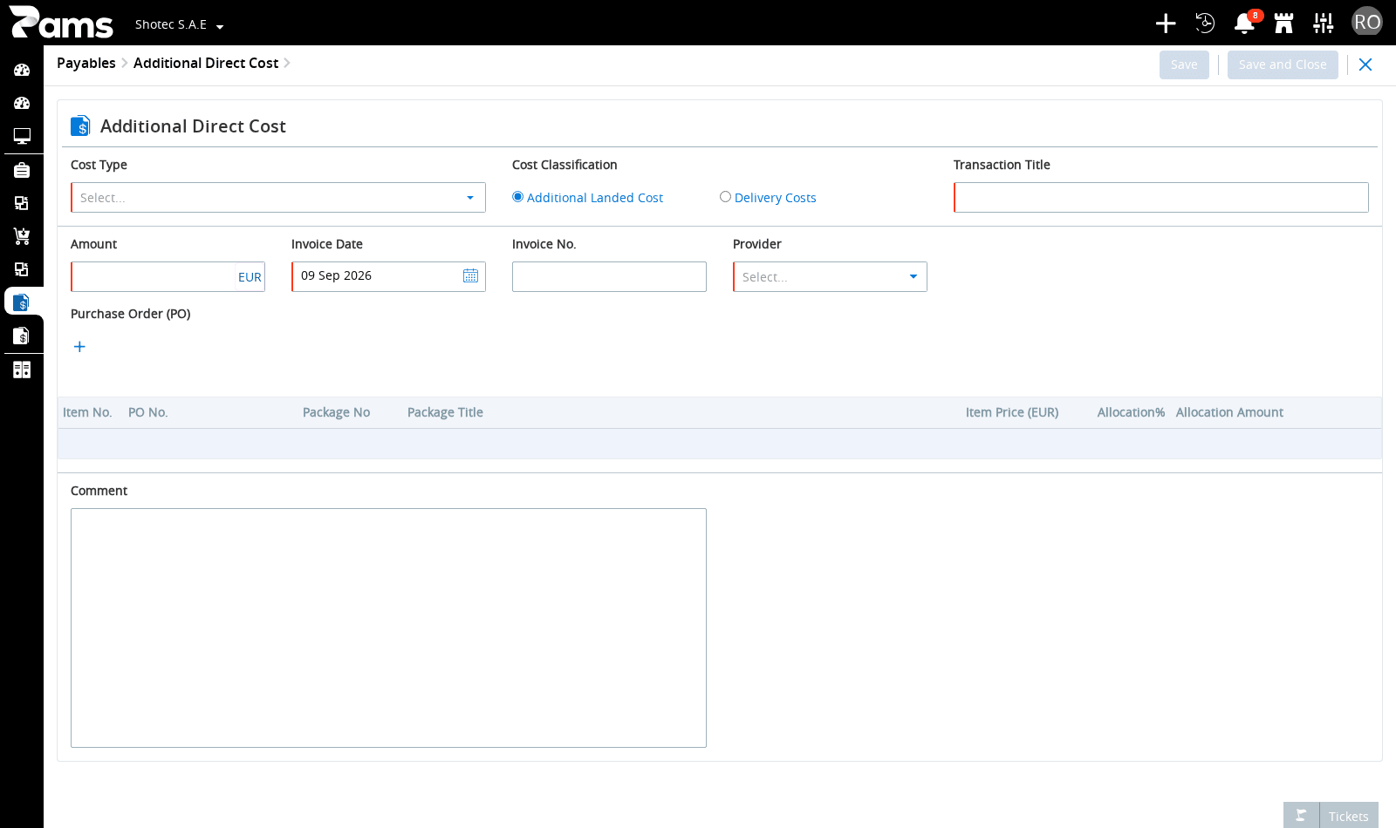Click the Item Price (EUR) column header
This screenshot has height=828, width=1396.
click(x=1012, y=412)
